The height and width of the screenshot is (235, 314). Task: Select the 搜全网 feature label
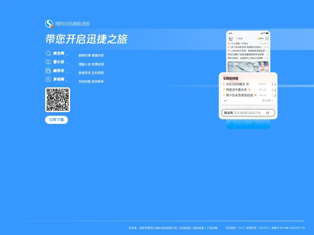(x=58, y=53)
